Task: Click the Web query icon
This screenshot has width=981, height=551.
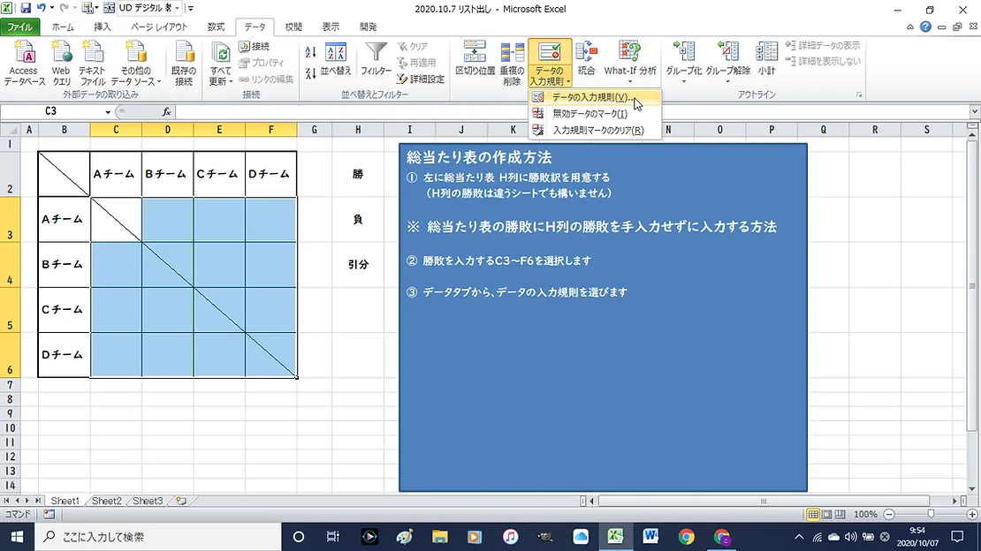Action: pos(60,54)
